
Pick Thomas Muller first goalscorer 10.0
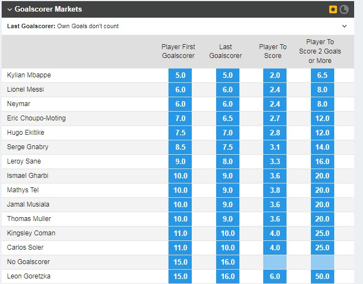point(180,219)
